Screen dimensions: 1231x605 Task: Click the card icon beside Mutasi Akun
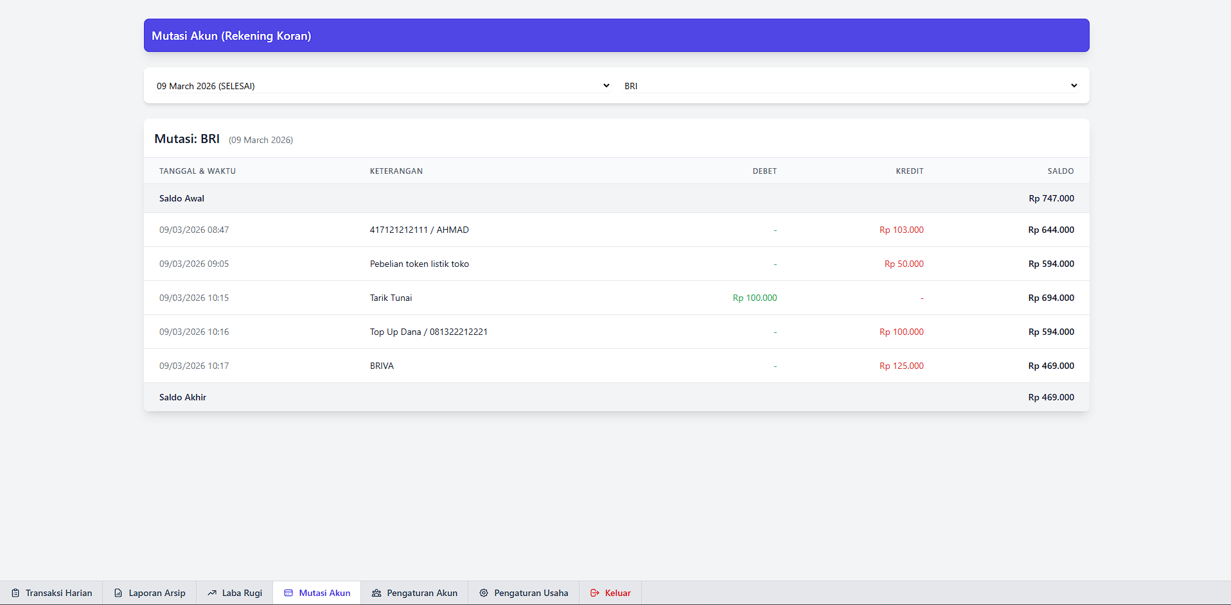(x=288, y=593)
